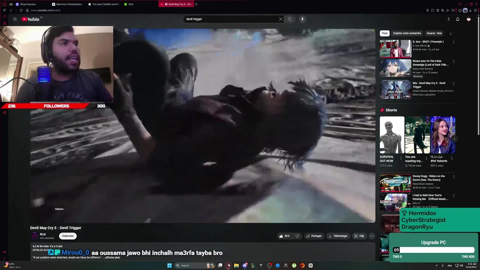Open options for 'You are wasting my' short
480x270 pixels.
pos(426,158)
